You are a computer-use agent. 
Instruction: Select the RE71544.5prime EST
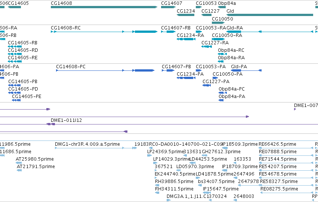coord(286,163)
